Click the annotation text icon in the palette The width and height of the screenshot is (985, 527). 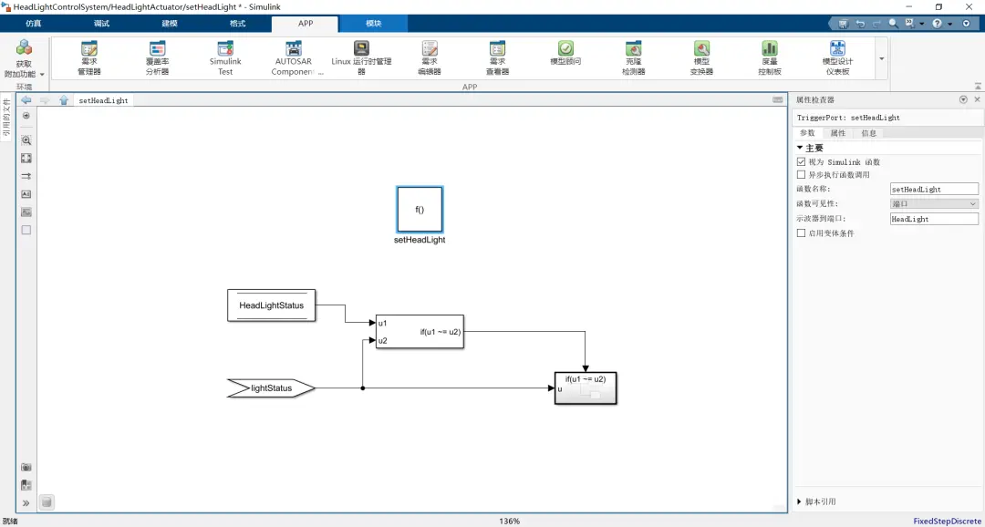[x=26, y=194]
